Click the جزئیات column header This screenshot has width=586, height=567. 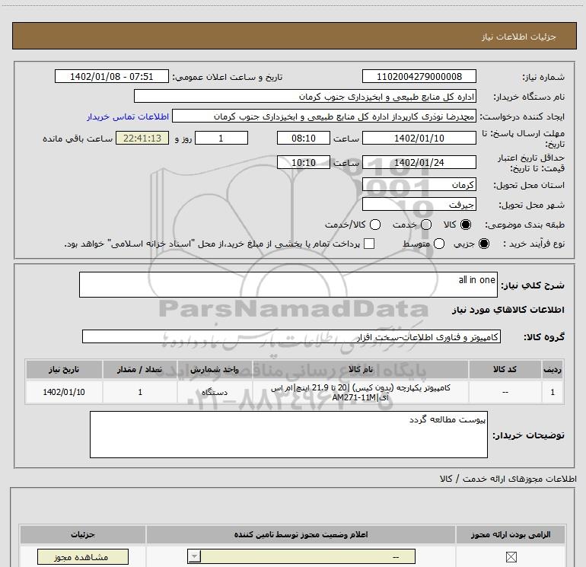tap(83, 534)
